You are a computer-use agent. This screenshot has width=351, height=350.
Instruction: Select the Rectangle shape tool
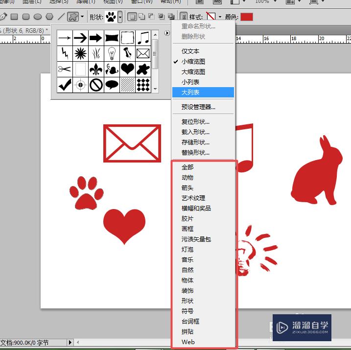[x=14, y=17]
